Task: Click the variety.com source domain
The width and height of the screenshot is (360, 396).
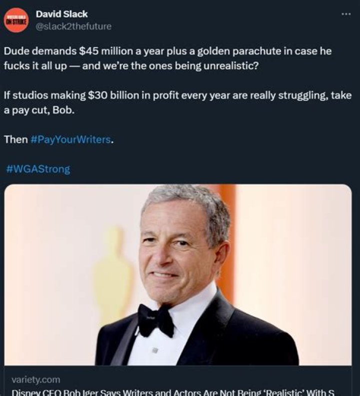Action: point(35,379)
